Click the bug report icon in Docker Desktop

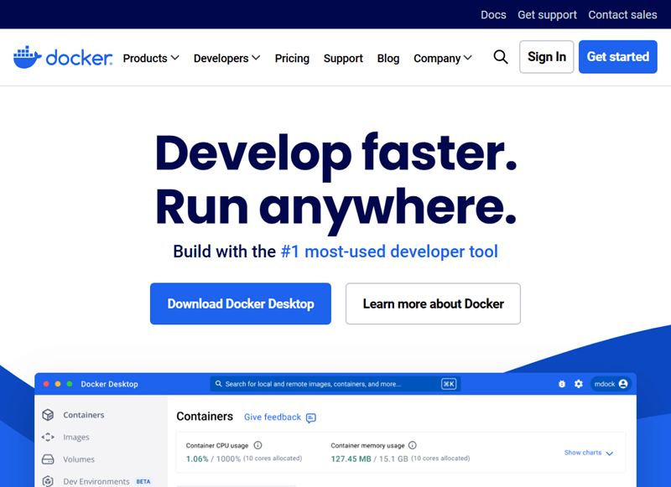click(561, 383)
